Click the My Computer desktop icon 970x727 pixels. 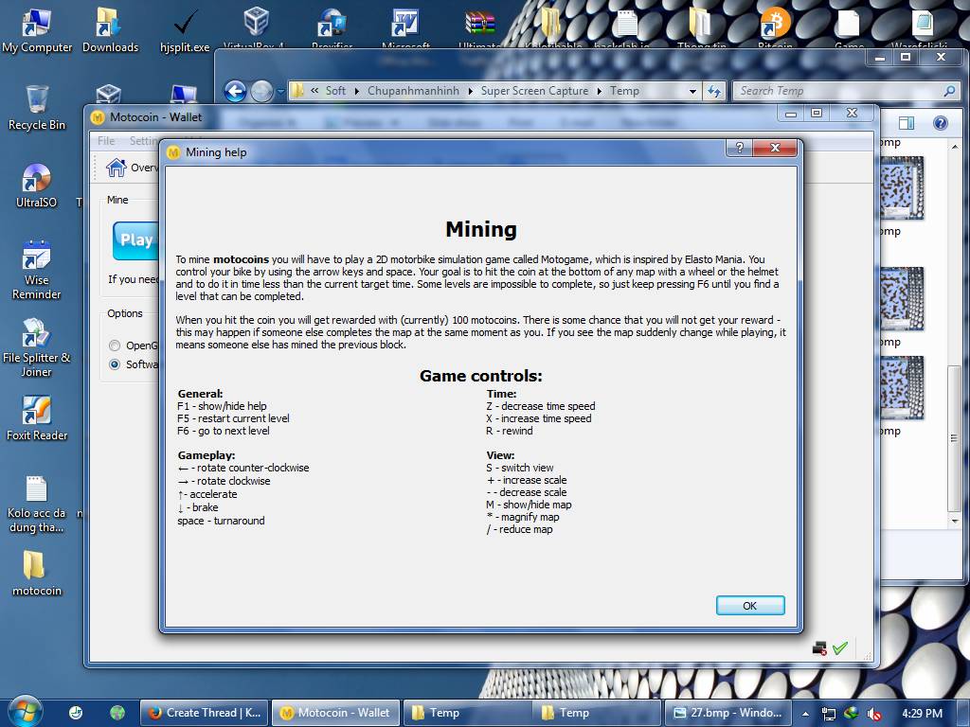point(37,31)
